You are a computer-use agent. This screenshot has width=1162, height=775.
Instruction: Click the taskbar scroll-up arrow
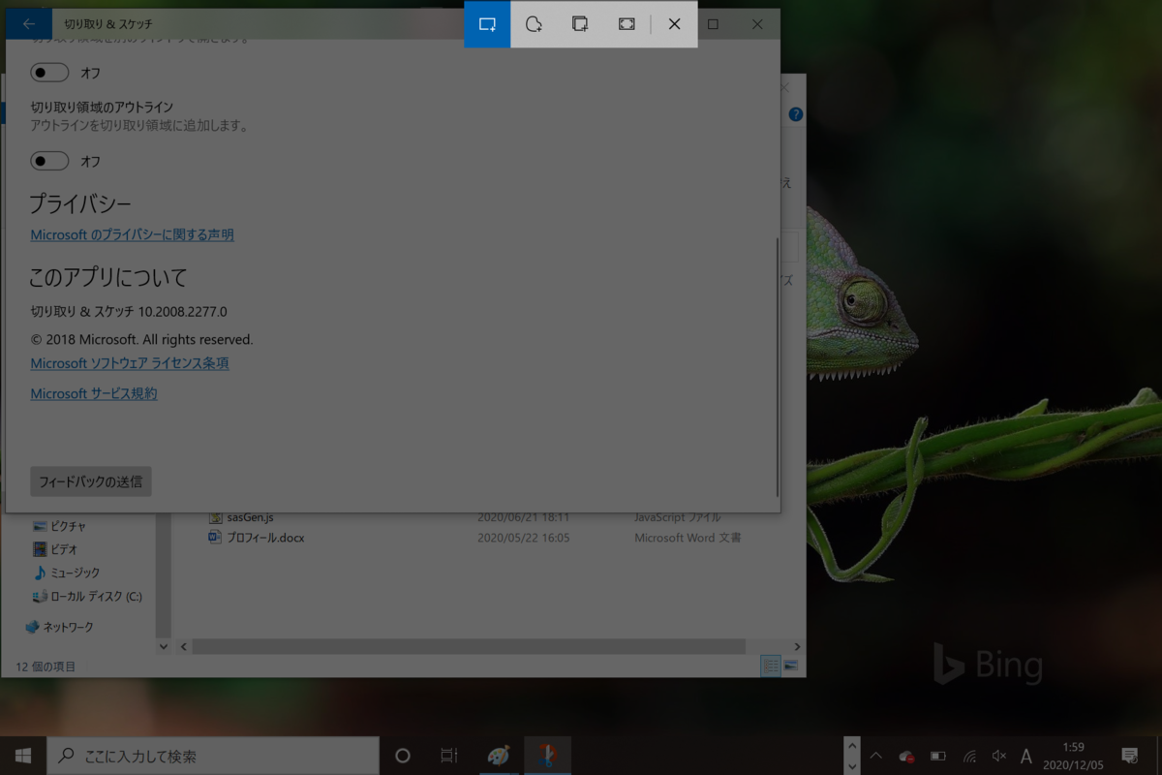coord(851,746)
